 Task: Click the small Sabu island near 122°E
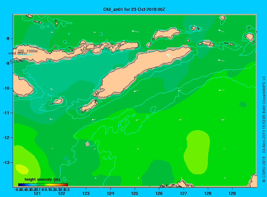58,102
